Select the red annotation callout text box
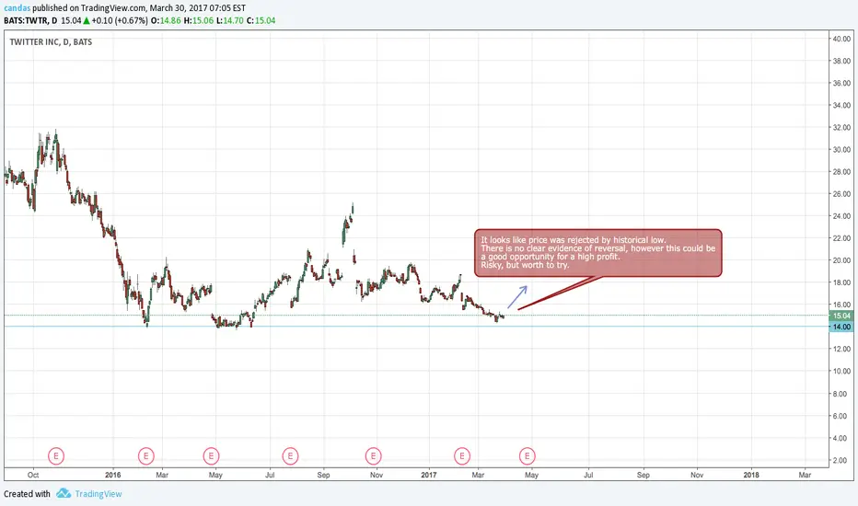The image size is (858, 506). 598,253
